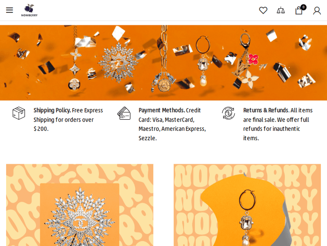Open the compare scales icon
The height and width of the screenshot is (246, 327).
(281, 10)
